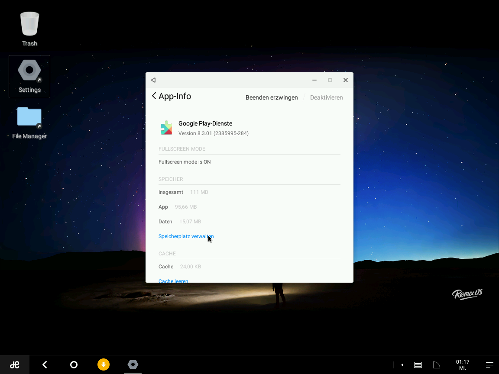Open Speicherplatz verwalten

click(186, 236)
